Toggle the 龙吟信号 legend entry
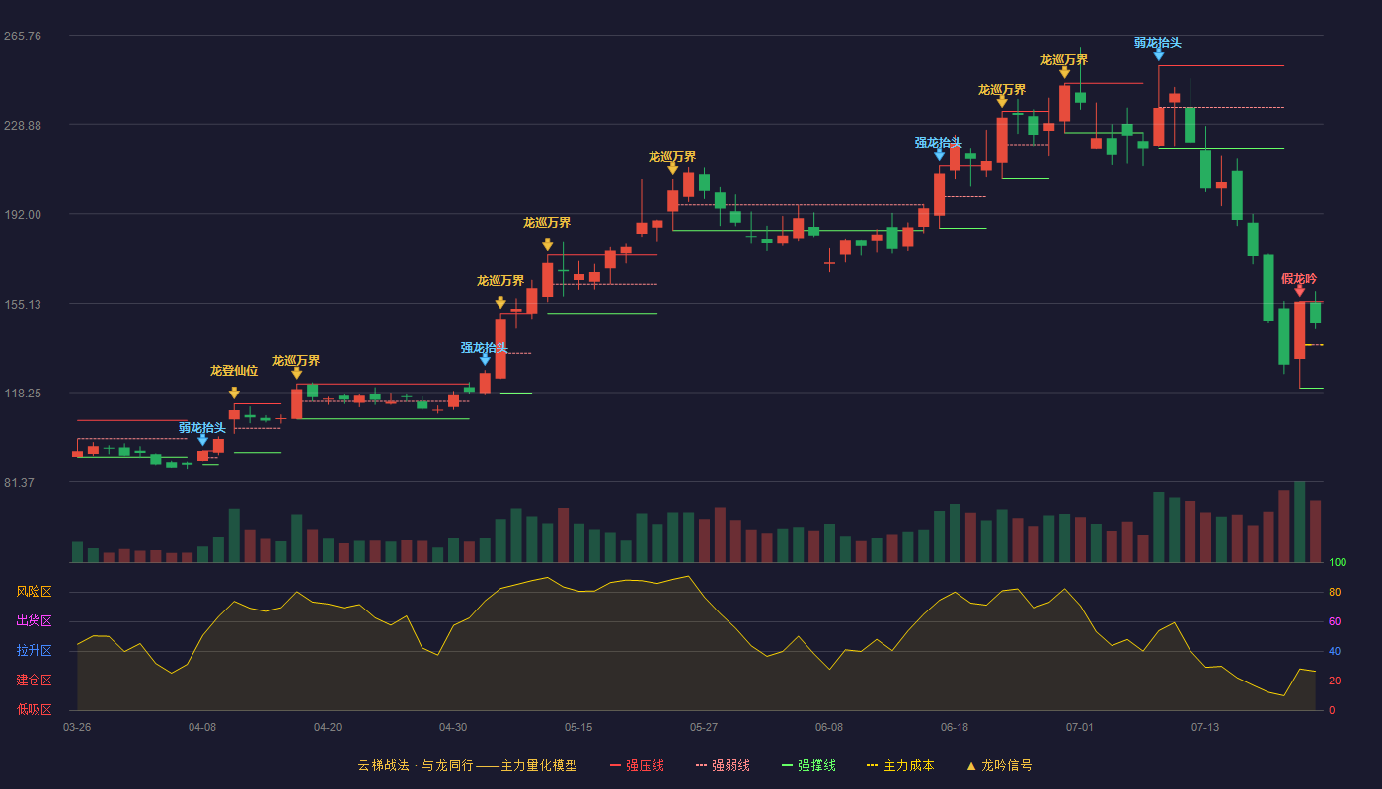The height and width of the screenshot is (789, 1382). (x=999, y=765)
